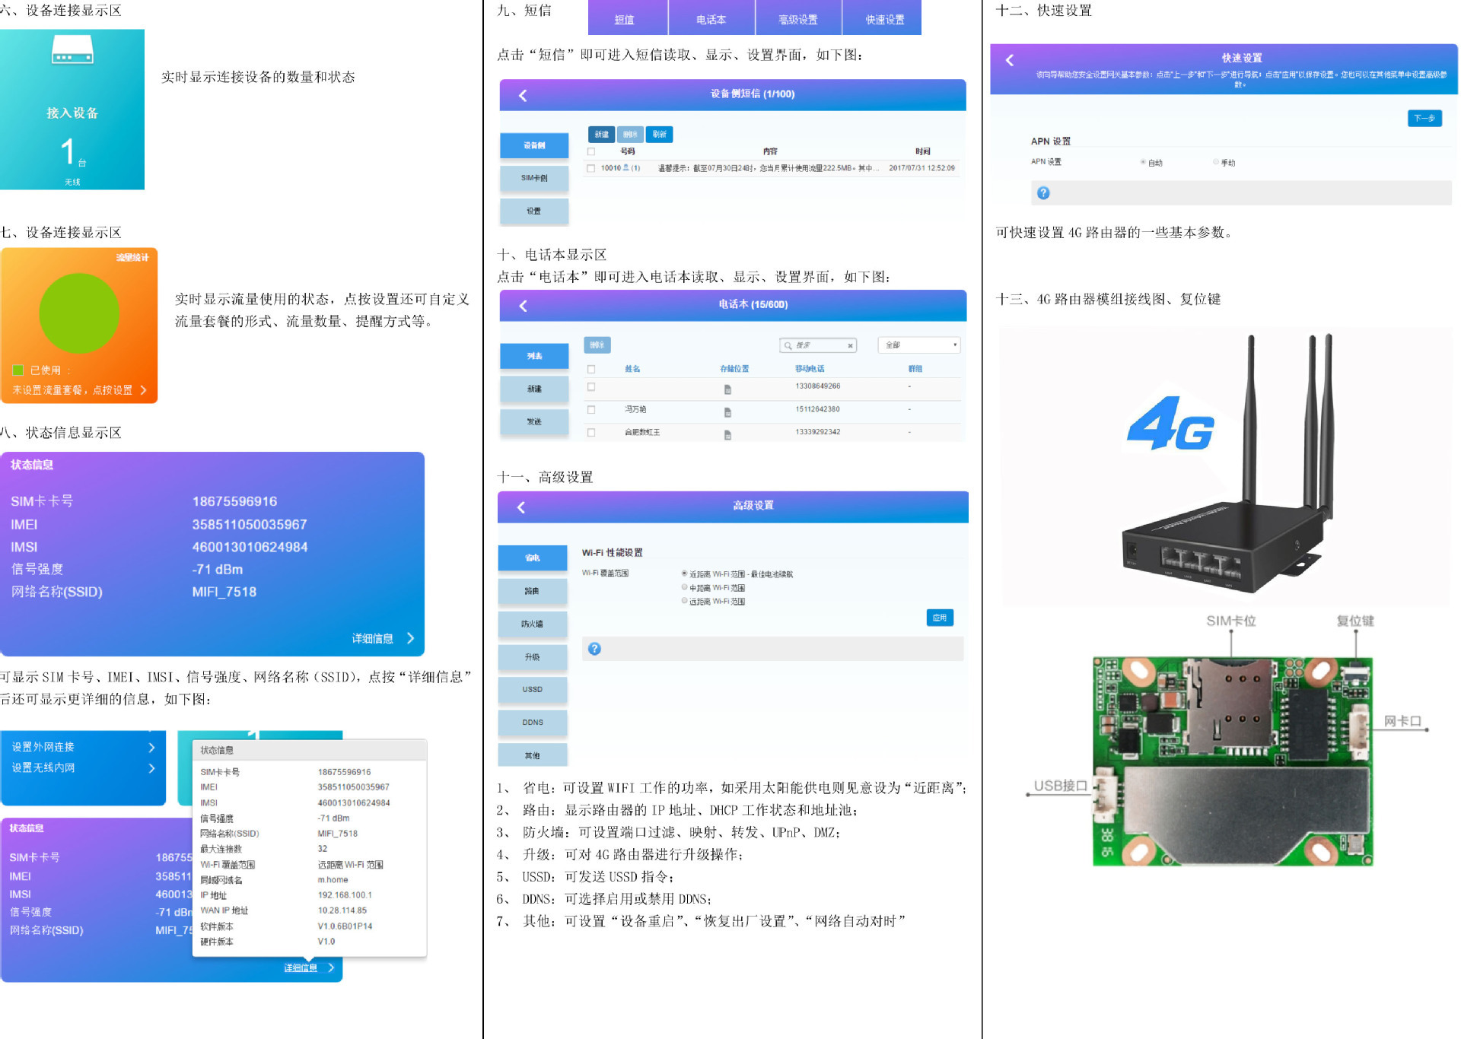Select 中距离 Wi-Fi 范围 radio option
Image resolution: width=1461 pixels, height=1039 pixels.
click(x=685, y=587)
